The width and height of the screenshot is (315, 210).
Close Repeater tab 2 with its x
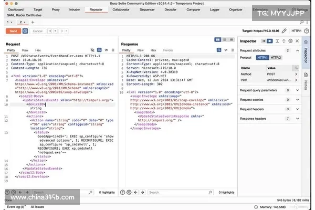tap(25, 22)
